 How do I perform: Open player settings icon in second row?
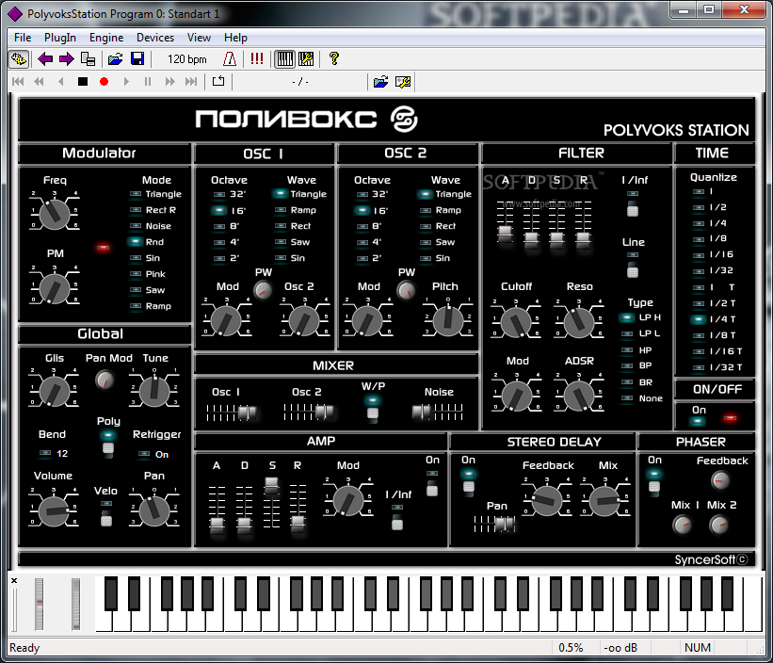[403, 82]
